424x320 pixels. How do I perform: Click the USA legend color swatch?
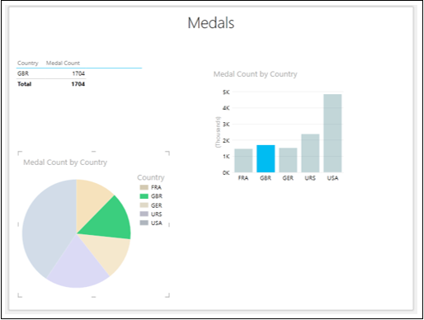(x=144, y=223)
